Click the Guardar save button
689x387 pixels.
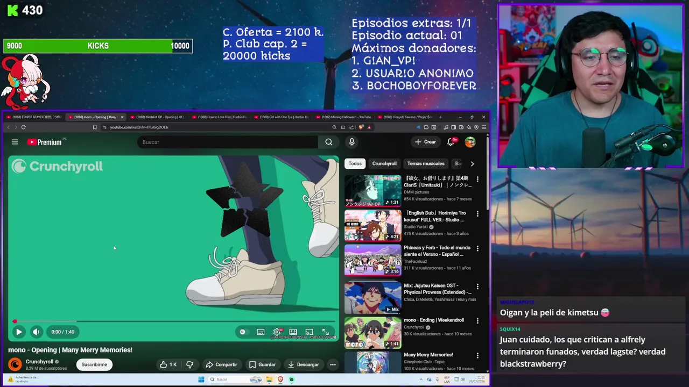(262, 364)
